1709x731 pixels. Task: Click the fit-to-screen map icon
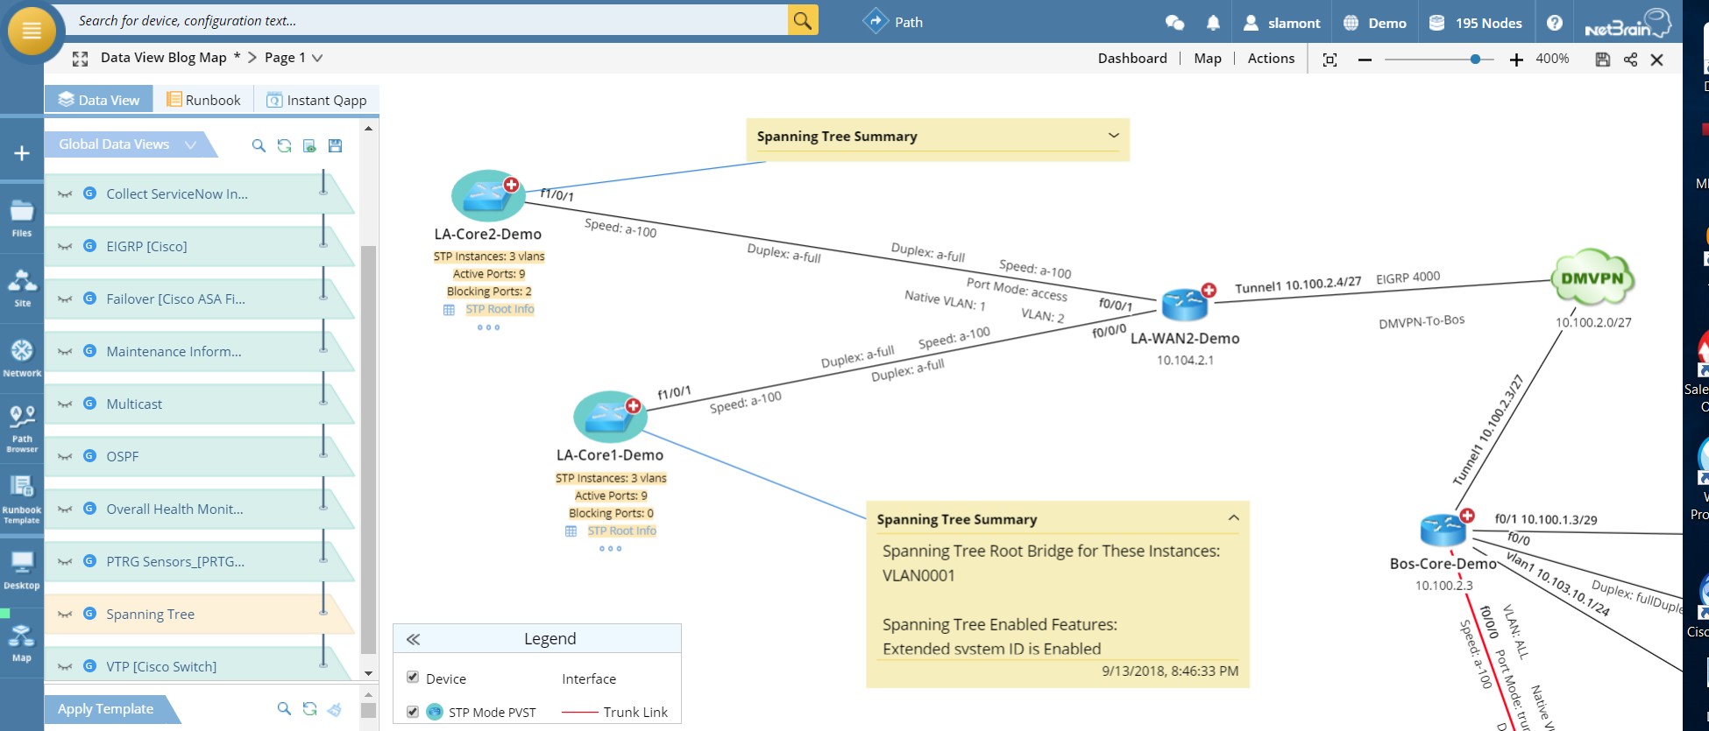point(1330,60)
